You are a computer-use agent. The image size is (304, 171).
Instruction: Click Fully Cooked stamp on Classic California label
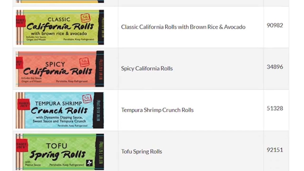pyautogui.click(x=85, y=18)
